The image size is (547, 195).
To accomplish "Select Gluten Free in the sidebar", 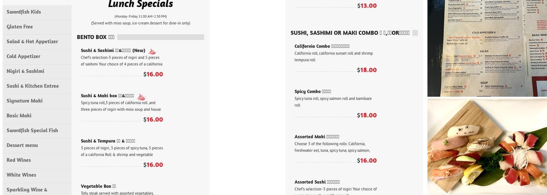I will tap(20, 27).
